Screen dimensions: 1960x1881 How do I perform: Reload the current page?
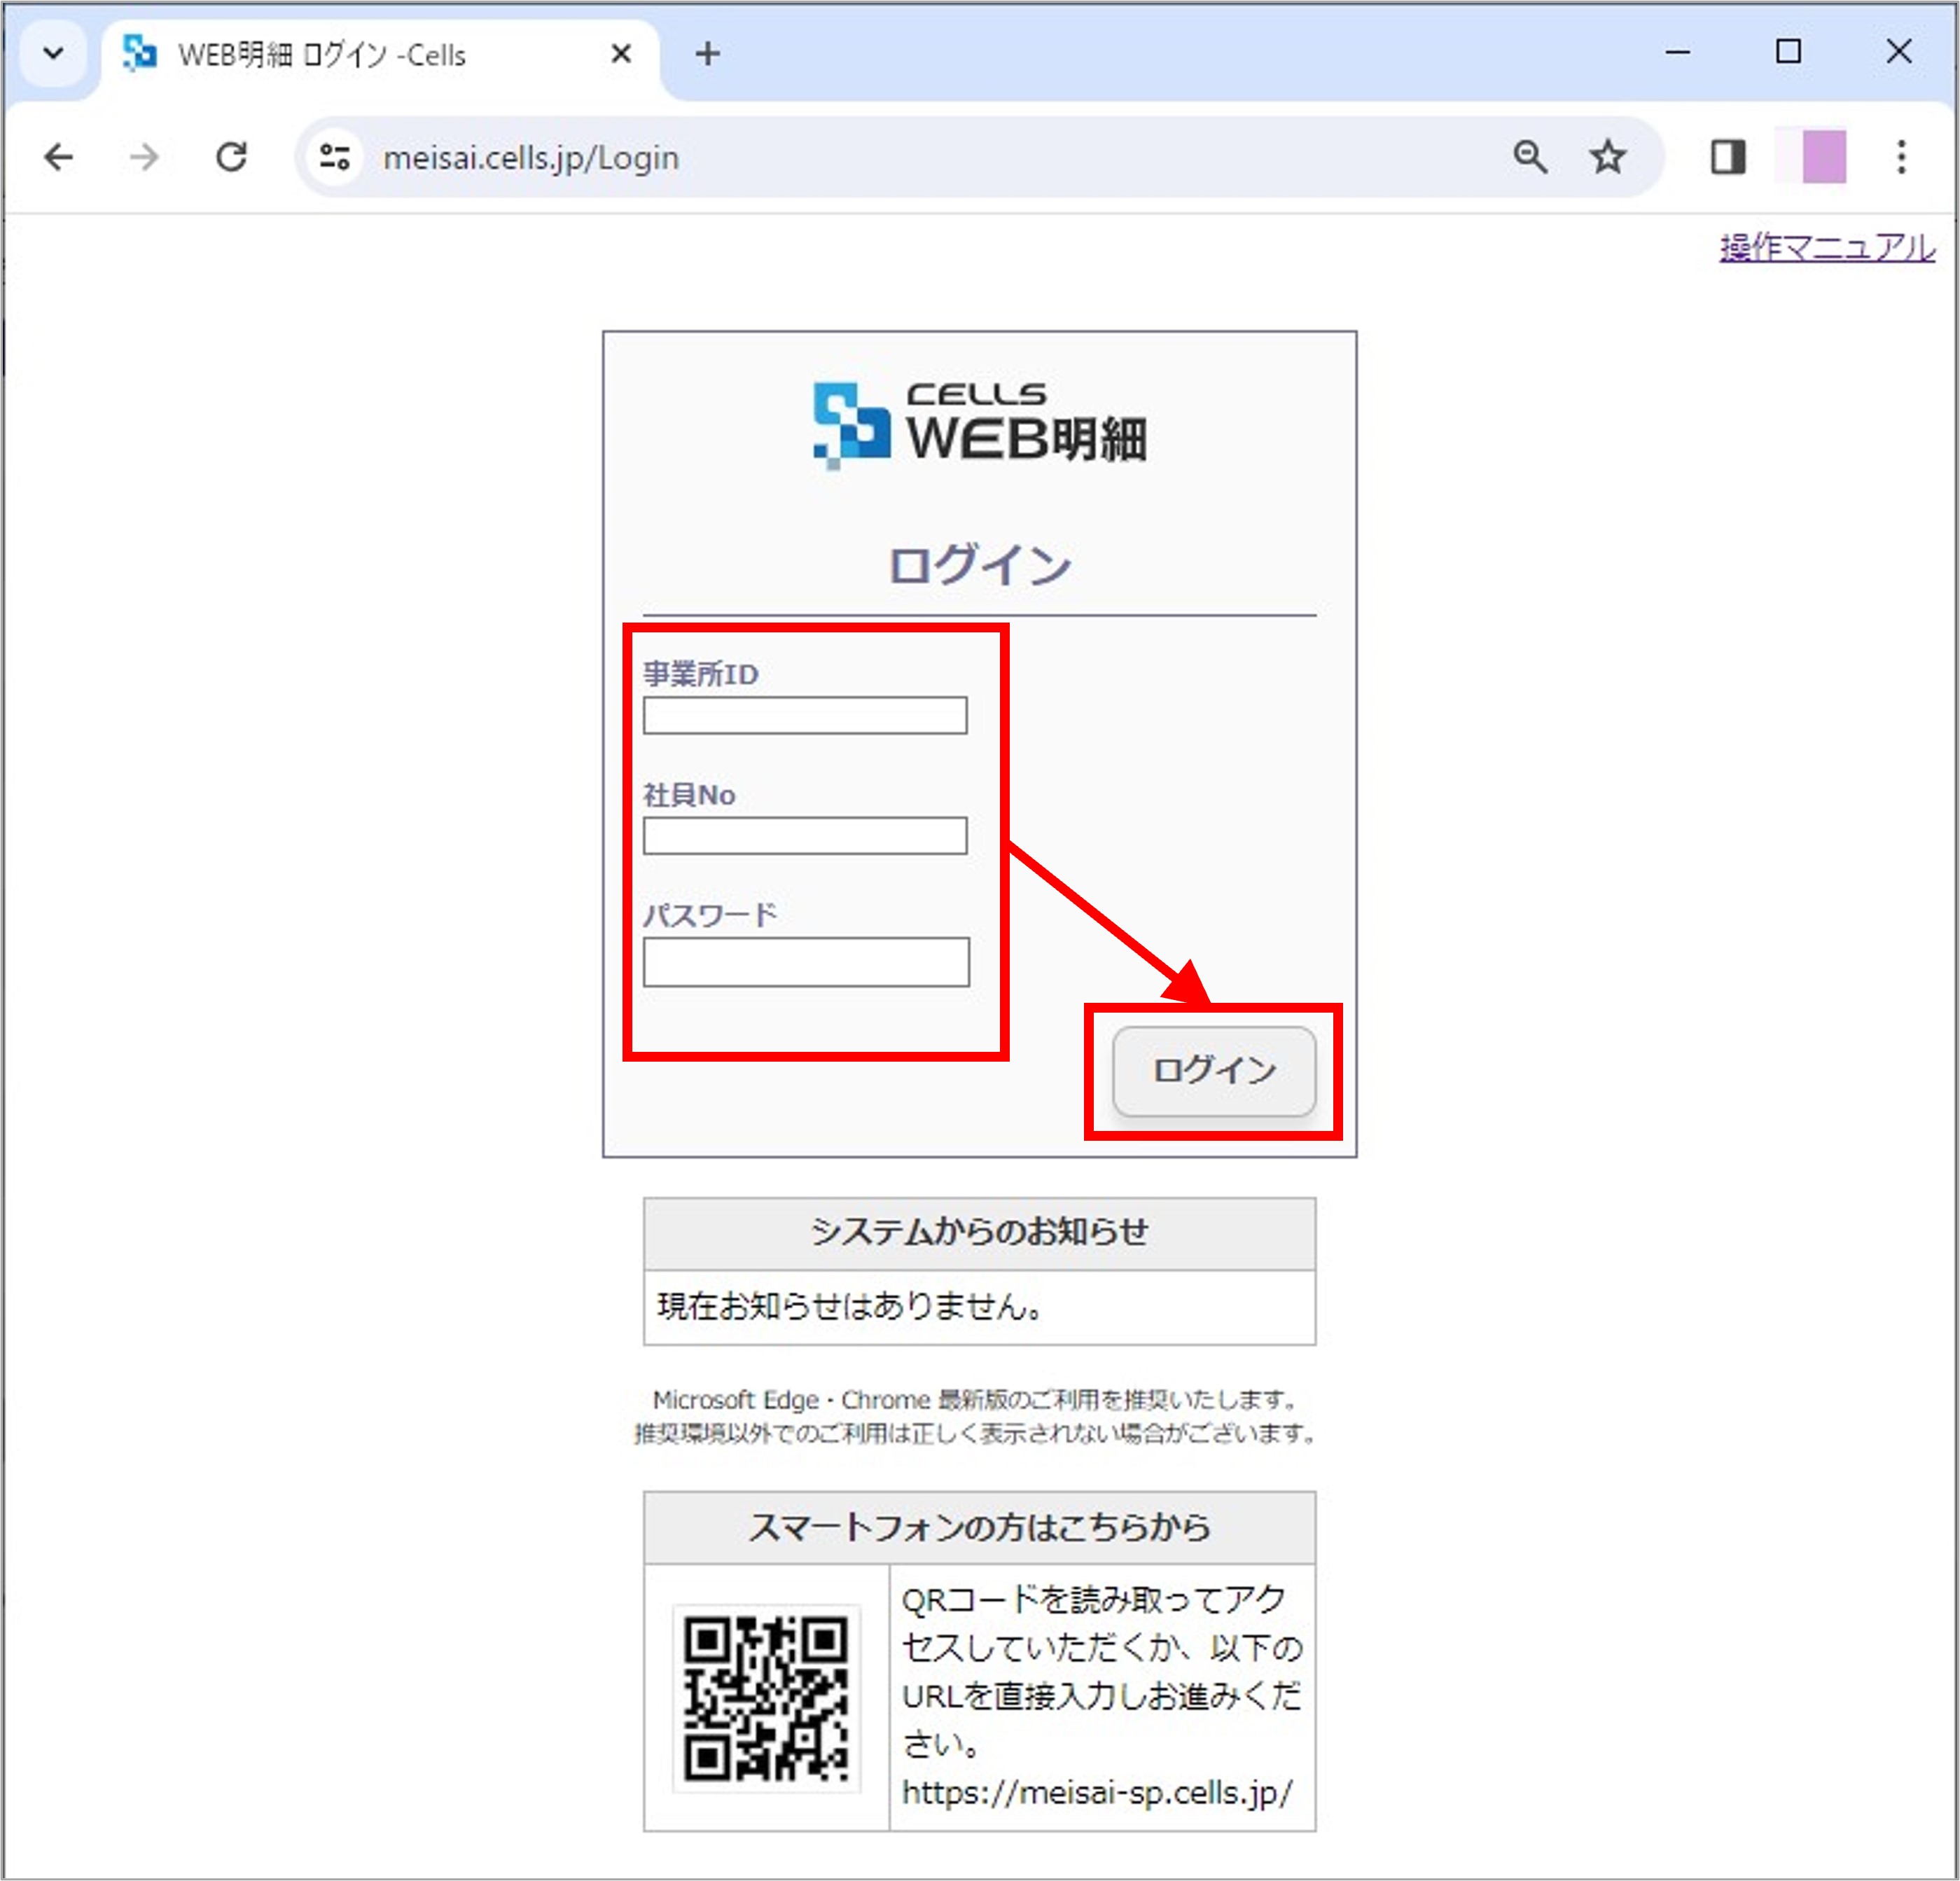pyautogui.click(x=232, y=157)
